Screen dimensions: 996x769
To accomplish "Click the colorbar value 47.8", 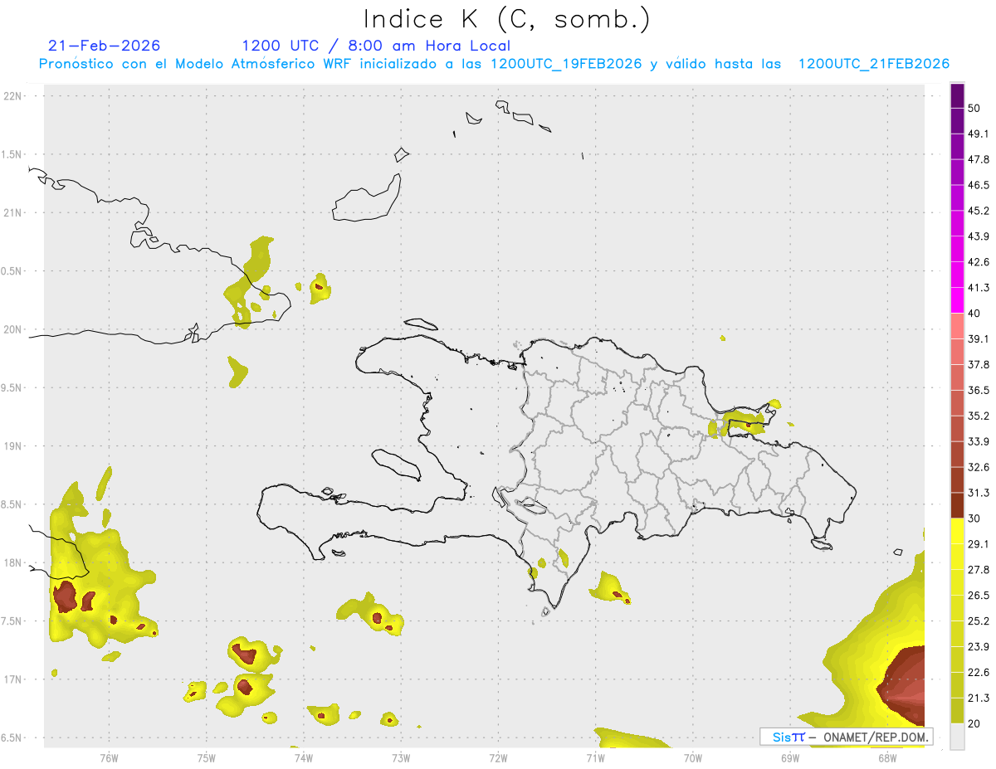I will [979, 159].
